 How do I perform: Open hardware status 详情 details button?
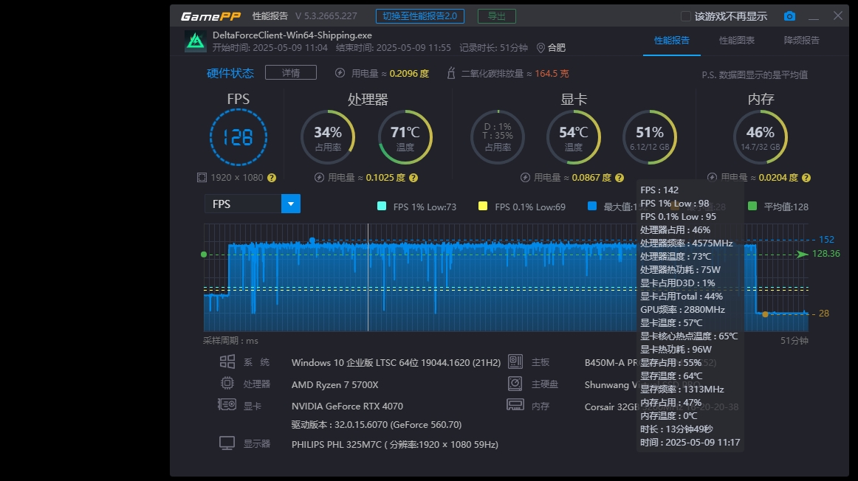(x=290, y=72)
